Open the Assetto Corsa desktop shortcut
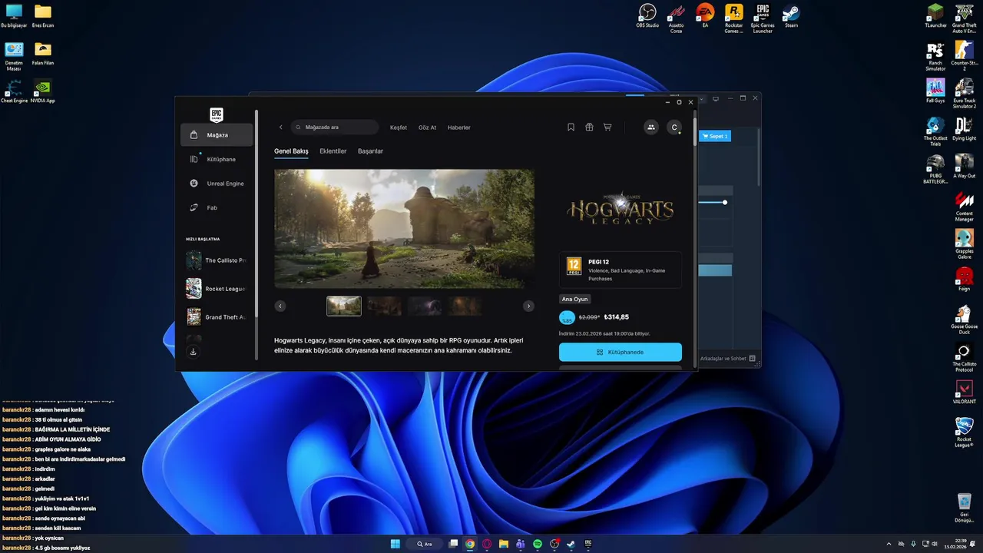 click(676, 17)
